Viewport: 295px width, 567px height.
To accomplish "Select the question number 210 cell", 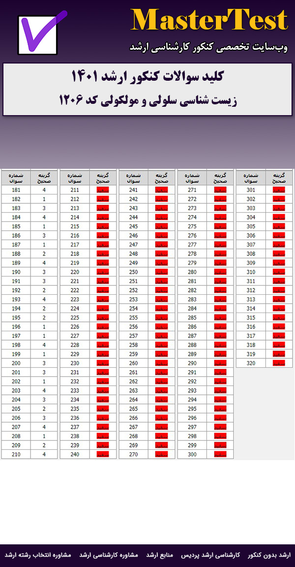I will 16,454.
